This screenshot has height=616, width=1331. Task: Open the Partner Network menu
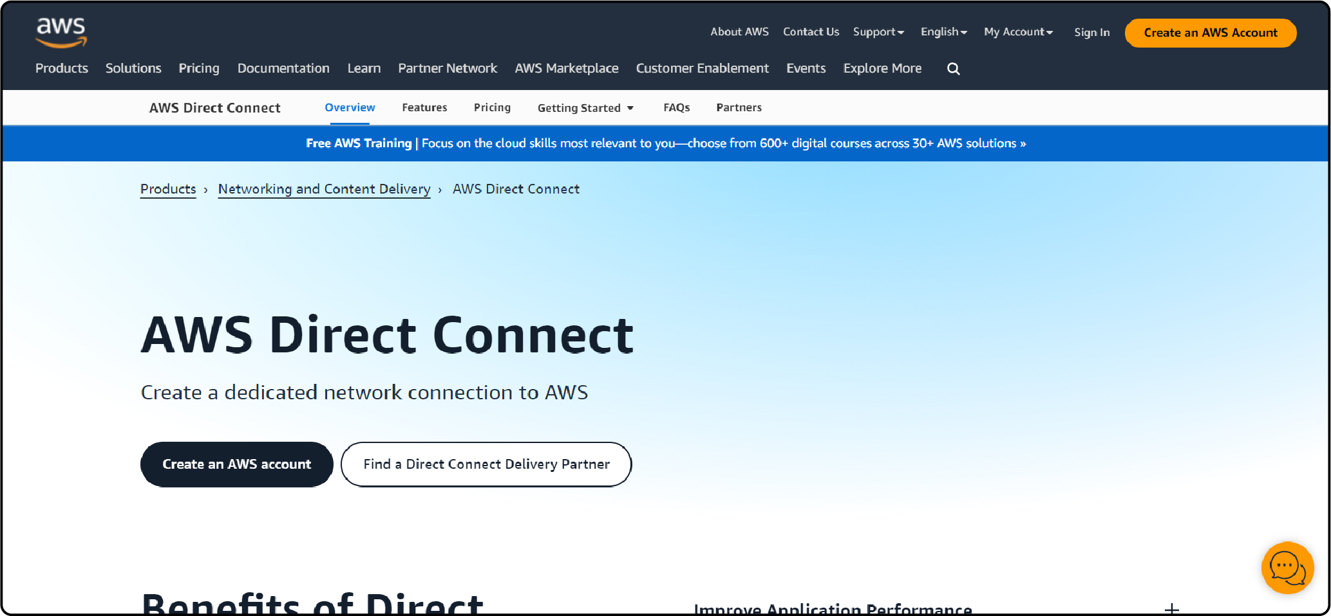(x=448, y=68)
